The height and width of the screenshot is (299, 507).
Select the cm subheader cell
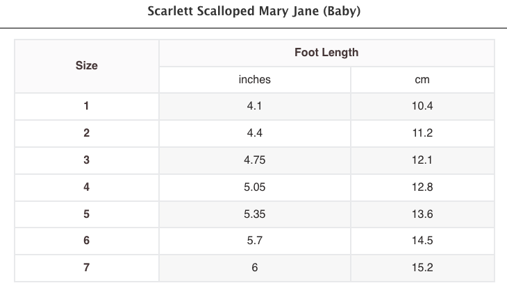tap(422, 80)
